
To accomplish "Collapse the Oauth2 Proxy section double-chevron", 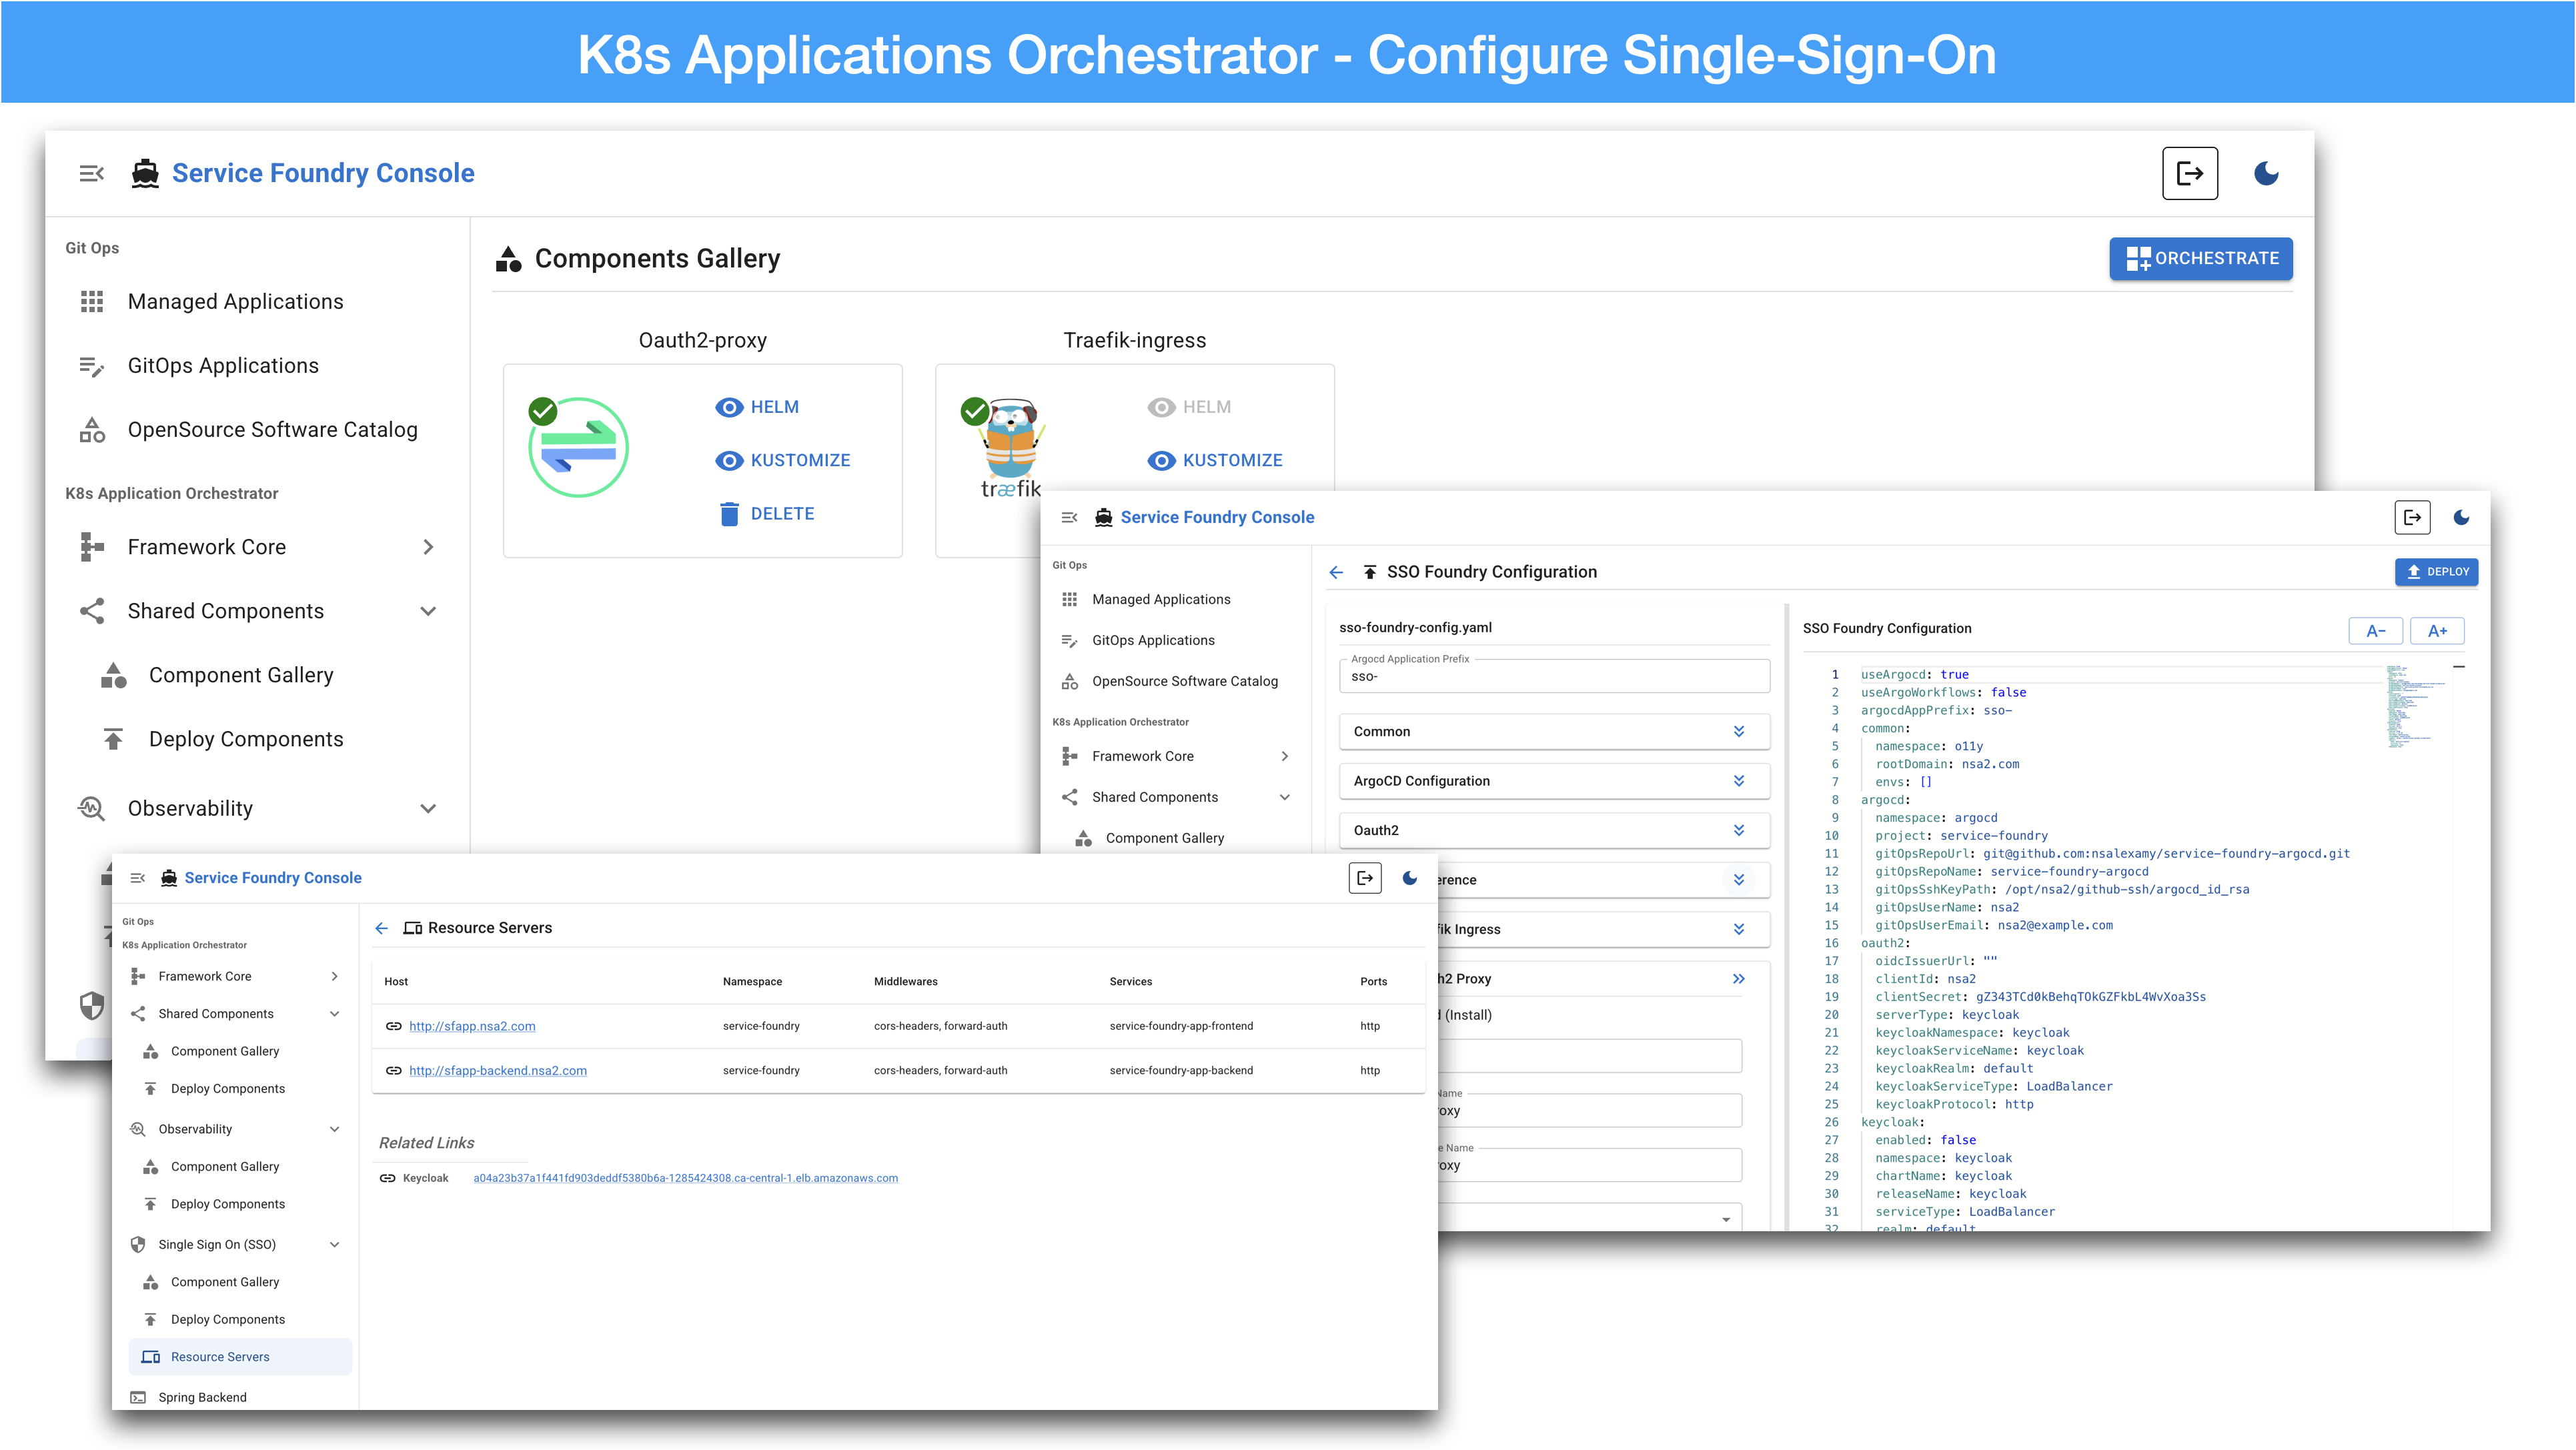I will 1739,979.
